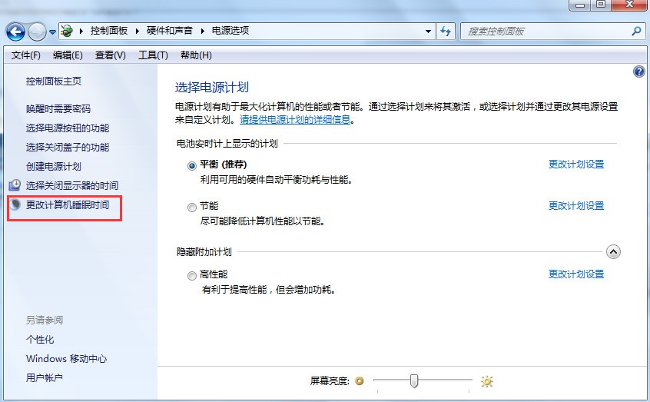Open 唤醒时需要密码 link
Viewport: 650px width, 402px height.
coord(58,108)
